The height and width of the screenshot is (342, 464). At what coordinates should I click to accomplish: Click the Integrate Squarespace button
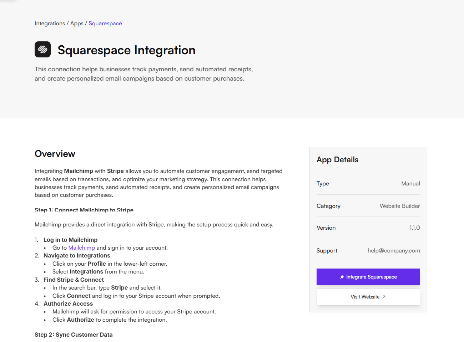tap(368, 277)
